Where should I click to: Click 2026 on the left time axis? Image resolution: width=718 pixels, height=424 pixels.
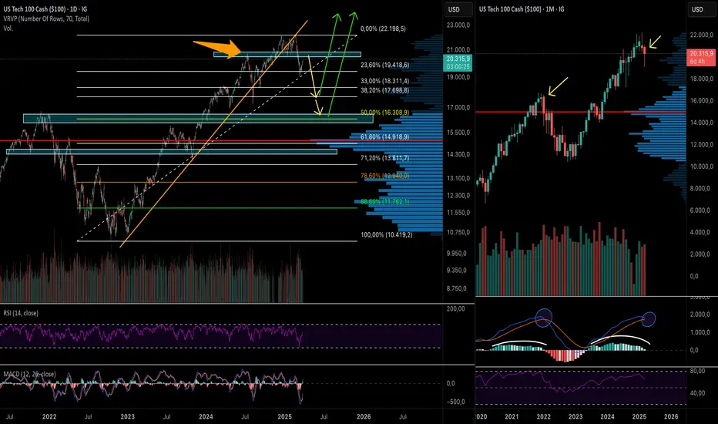pos(364,416)
